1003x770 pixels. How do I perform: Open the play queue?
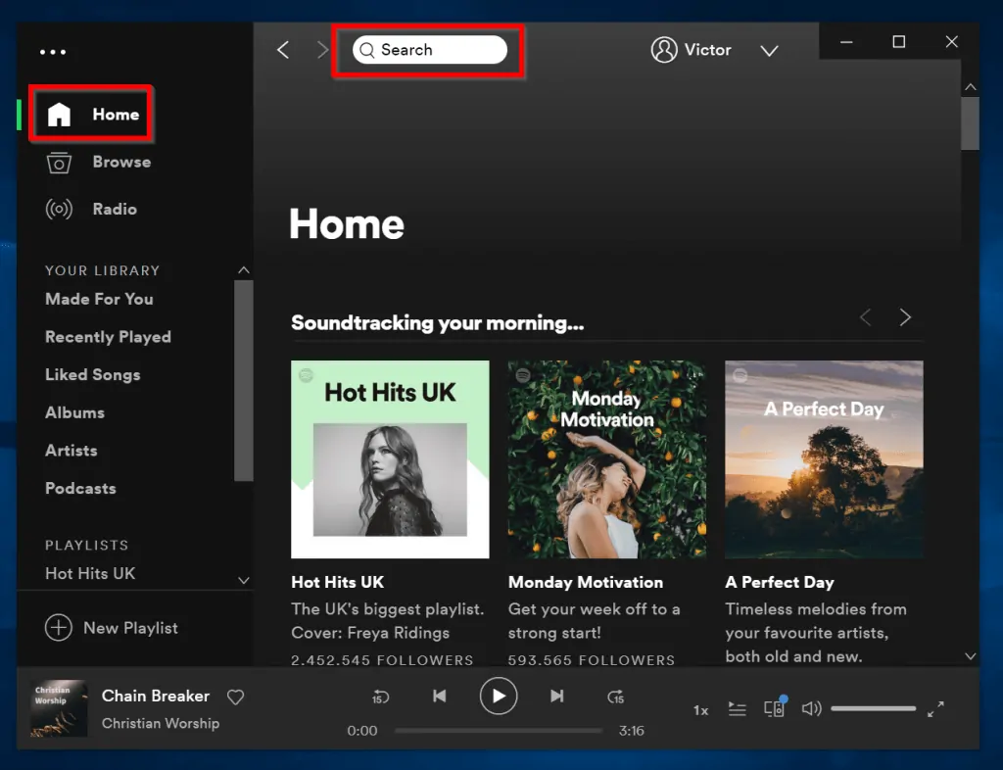(737, 707)
